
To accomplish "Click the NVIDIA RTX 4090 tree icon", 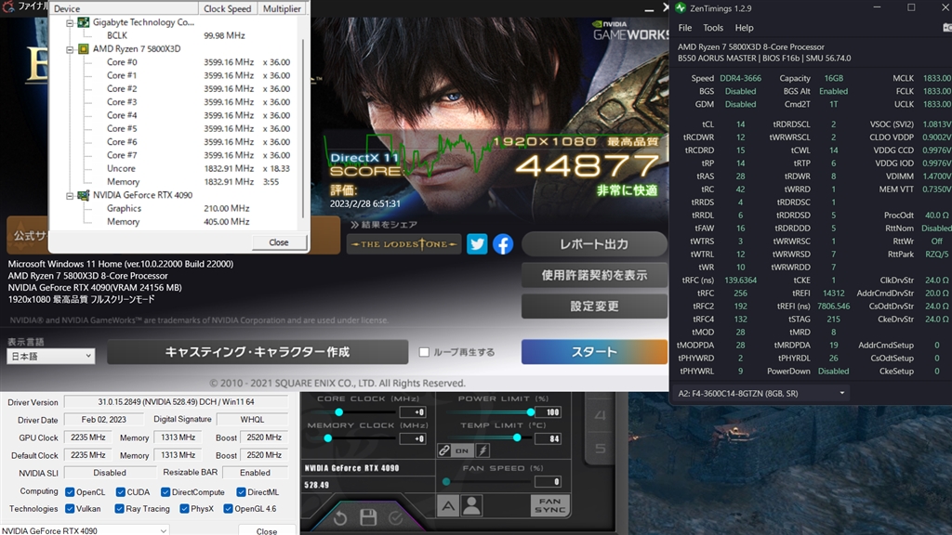I will tap(84, 195).
